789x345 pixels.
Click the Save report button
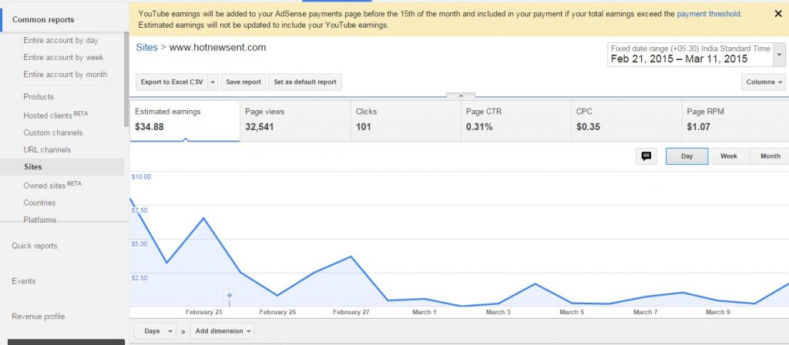tap(243, 82)
